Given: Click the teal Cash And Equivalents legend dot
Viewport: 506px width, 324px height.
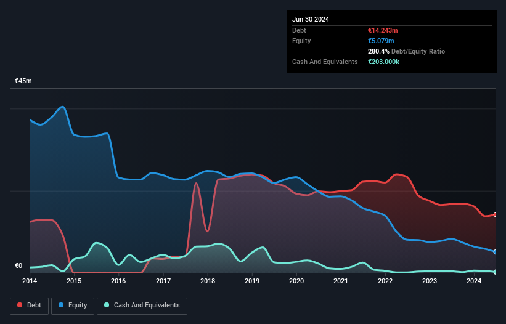Looking at the screenshot, I should [107, 305].
